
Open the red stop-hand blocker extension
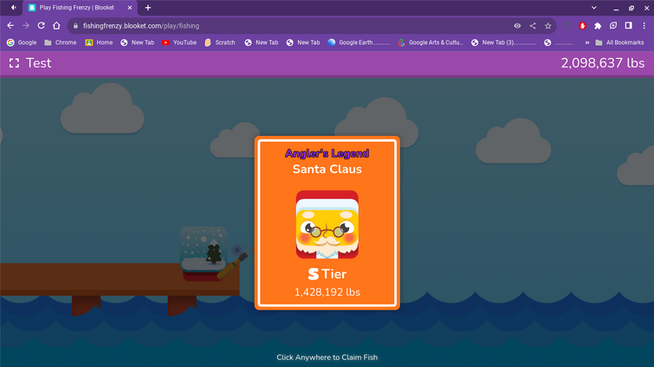(x=583, y=26)
